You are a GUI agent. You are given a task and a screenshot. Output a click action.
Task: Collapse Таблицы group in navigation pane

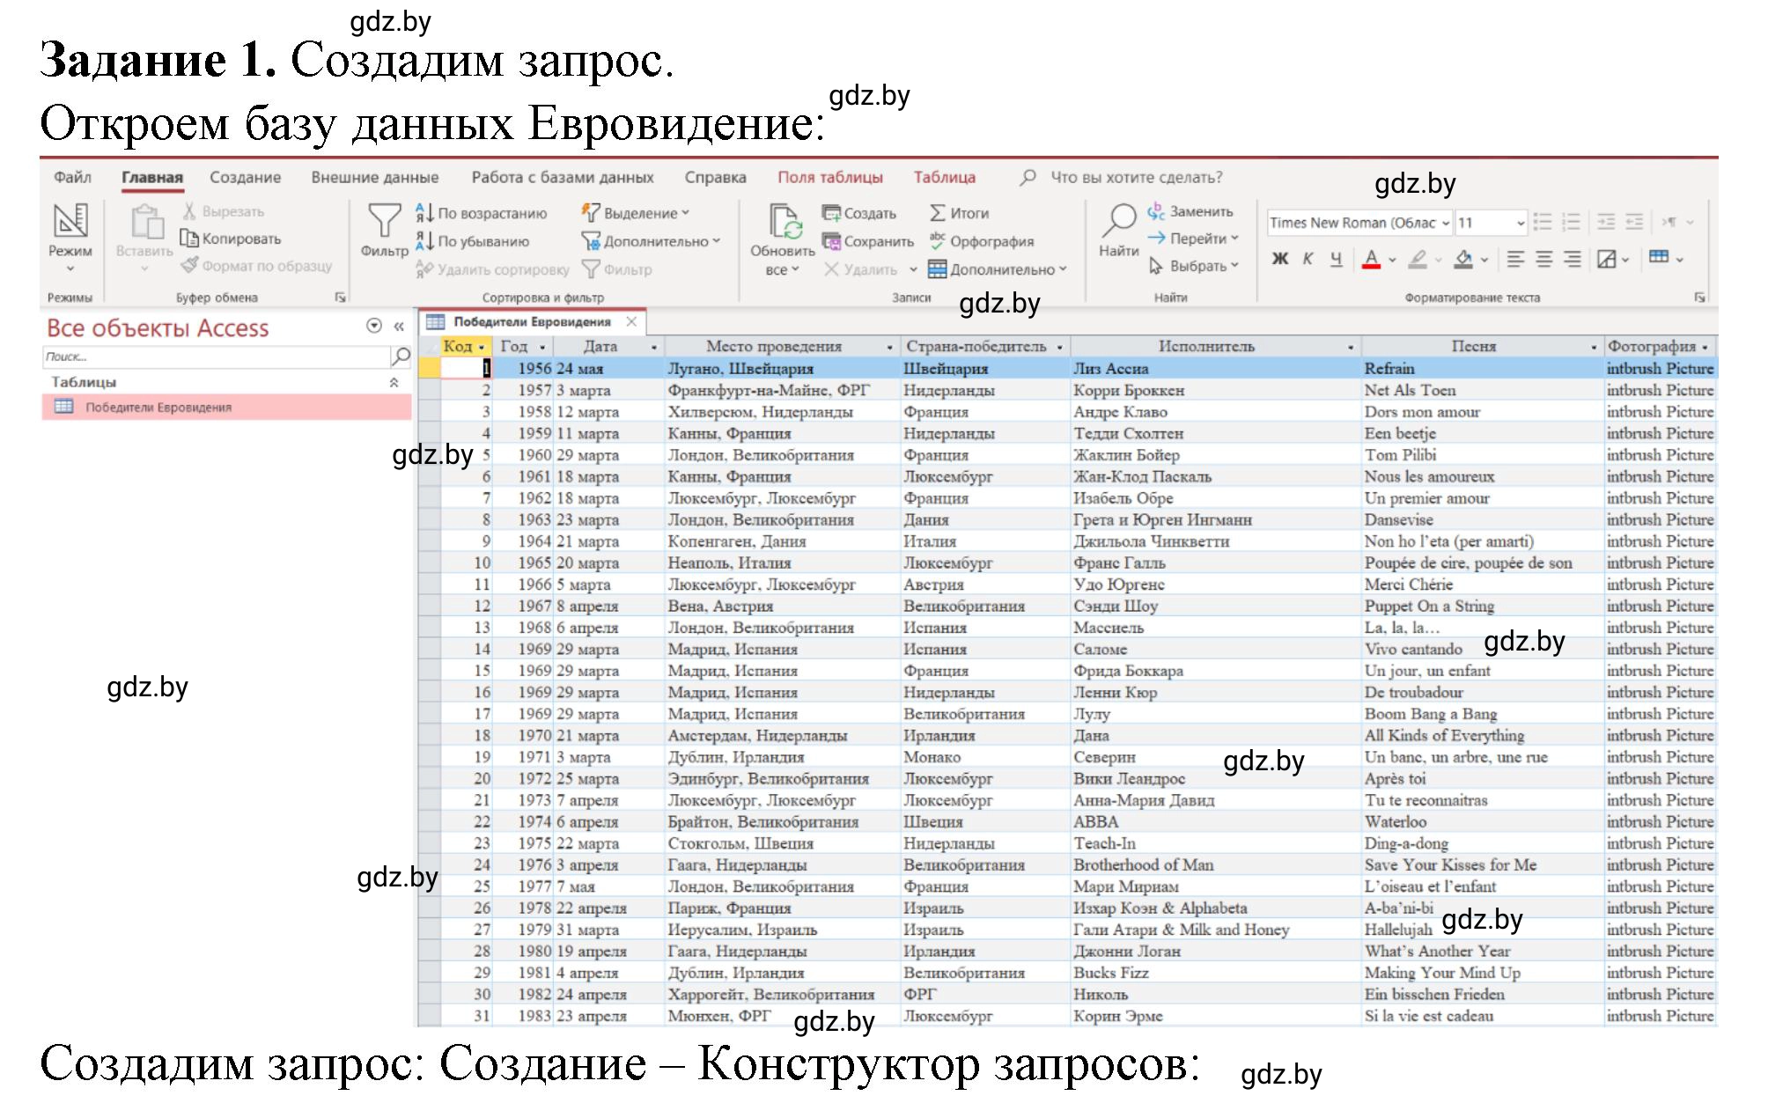point(394,382)
